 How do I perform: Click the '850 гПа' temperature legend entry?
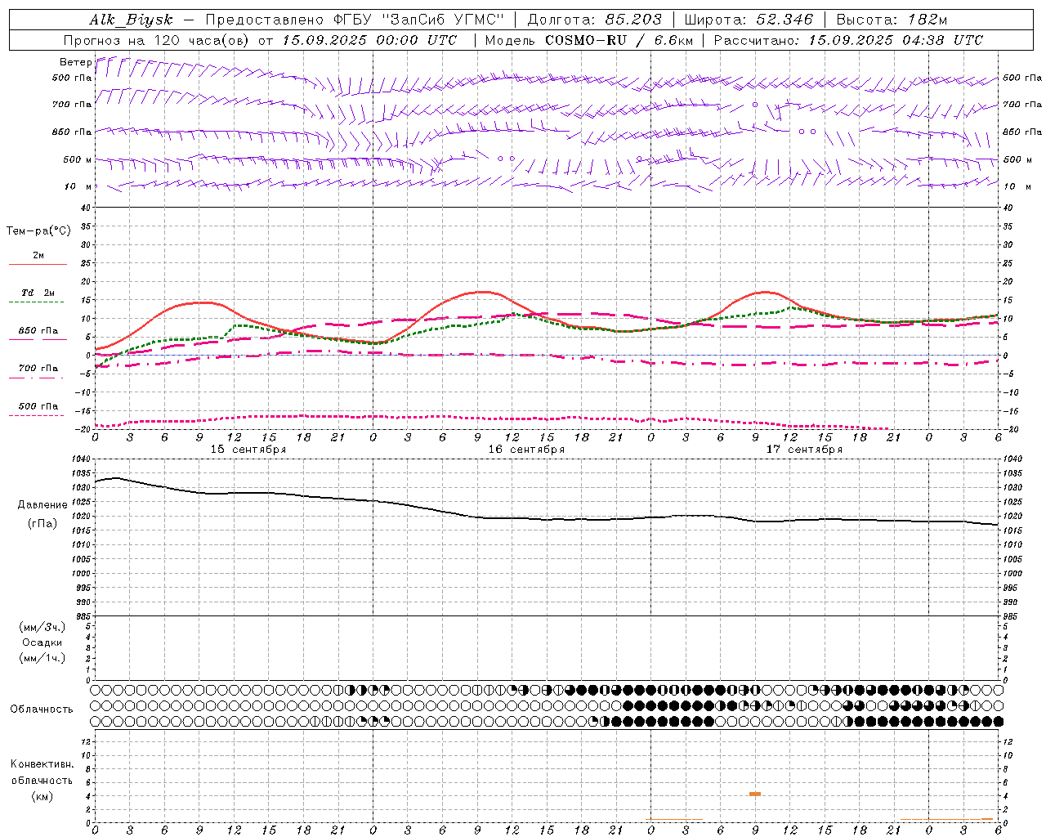click(38, 331)
